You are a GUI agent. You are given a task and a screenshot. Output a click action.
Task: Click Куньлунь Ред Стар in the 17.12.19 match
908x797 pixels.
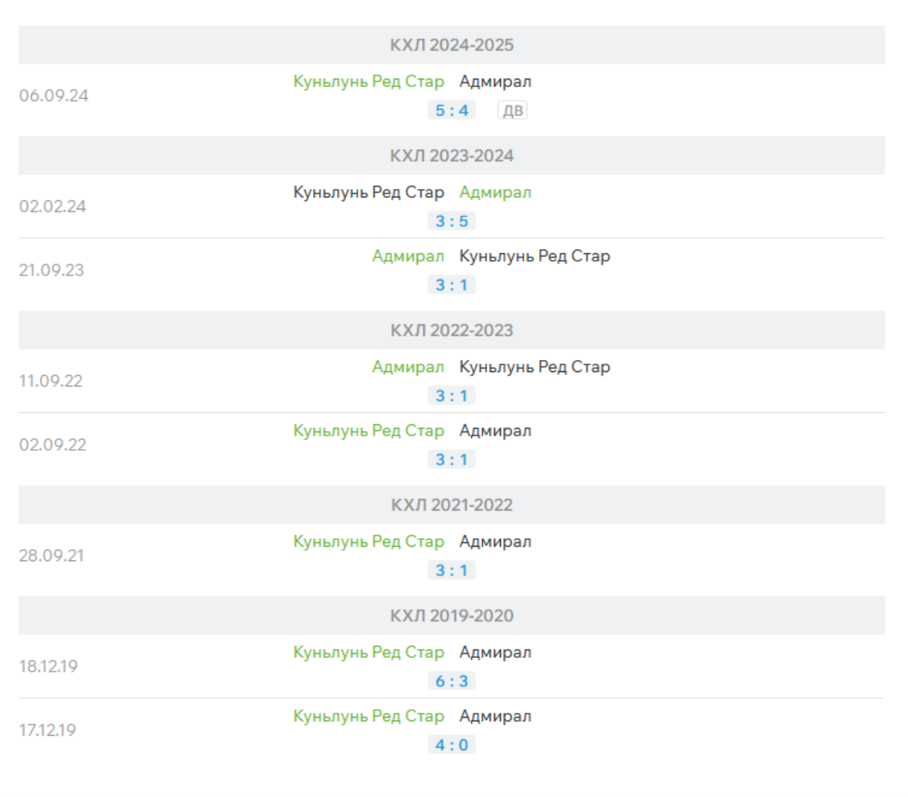(369, 716)
